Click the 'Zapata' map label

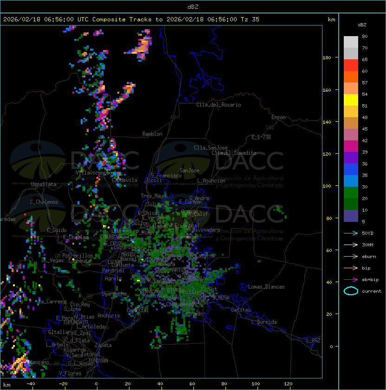pos(103,345)
